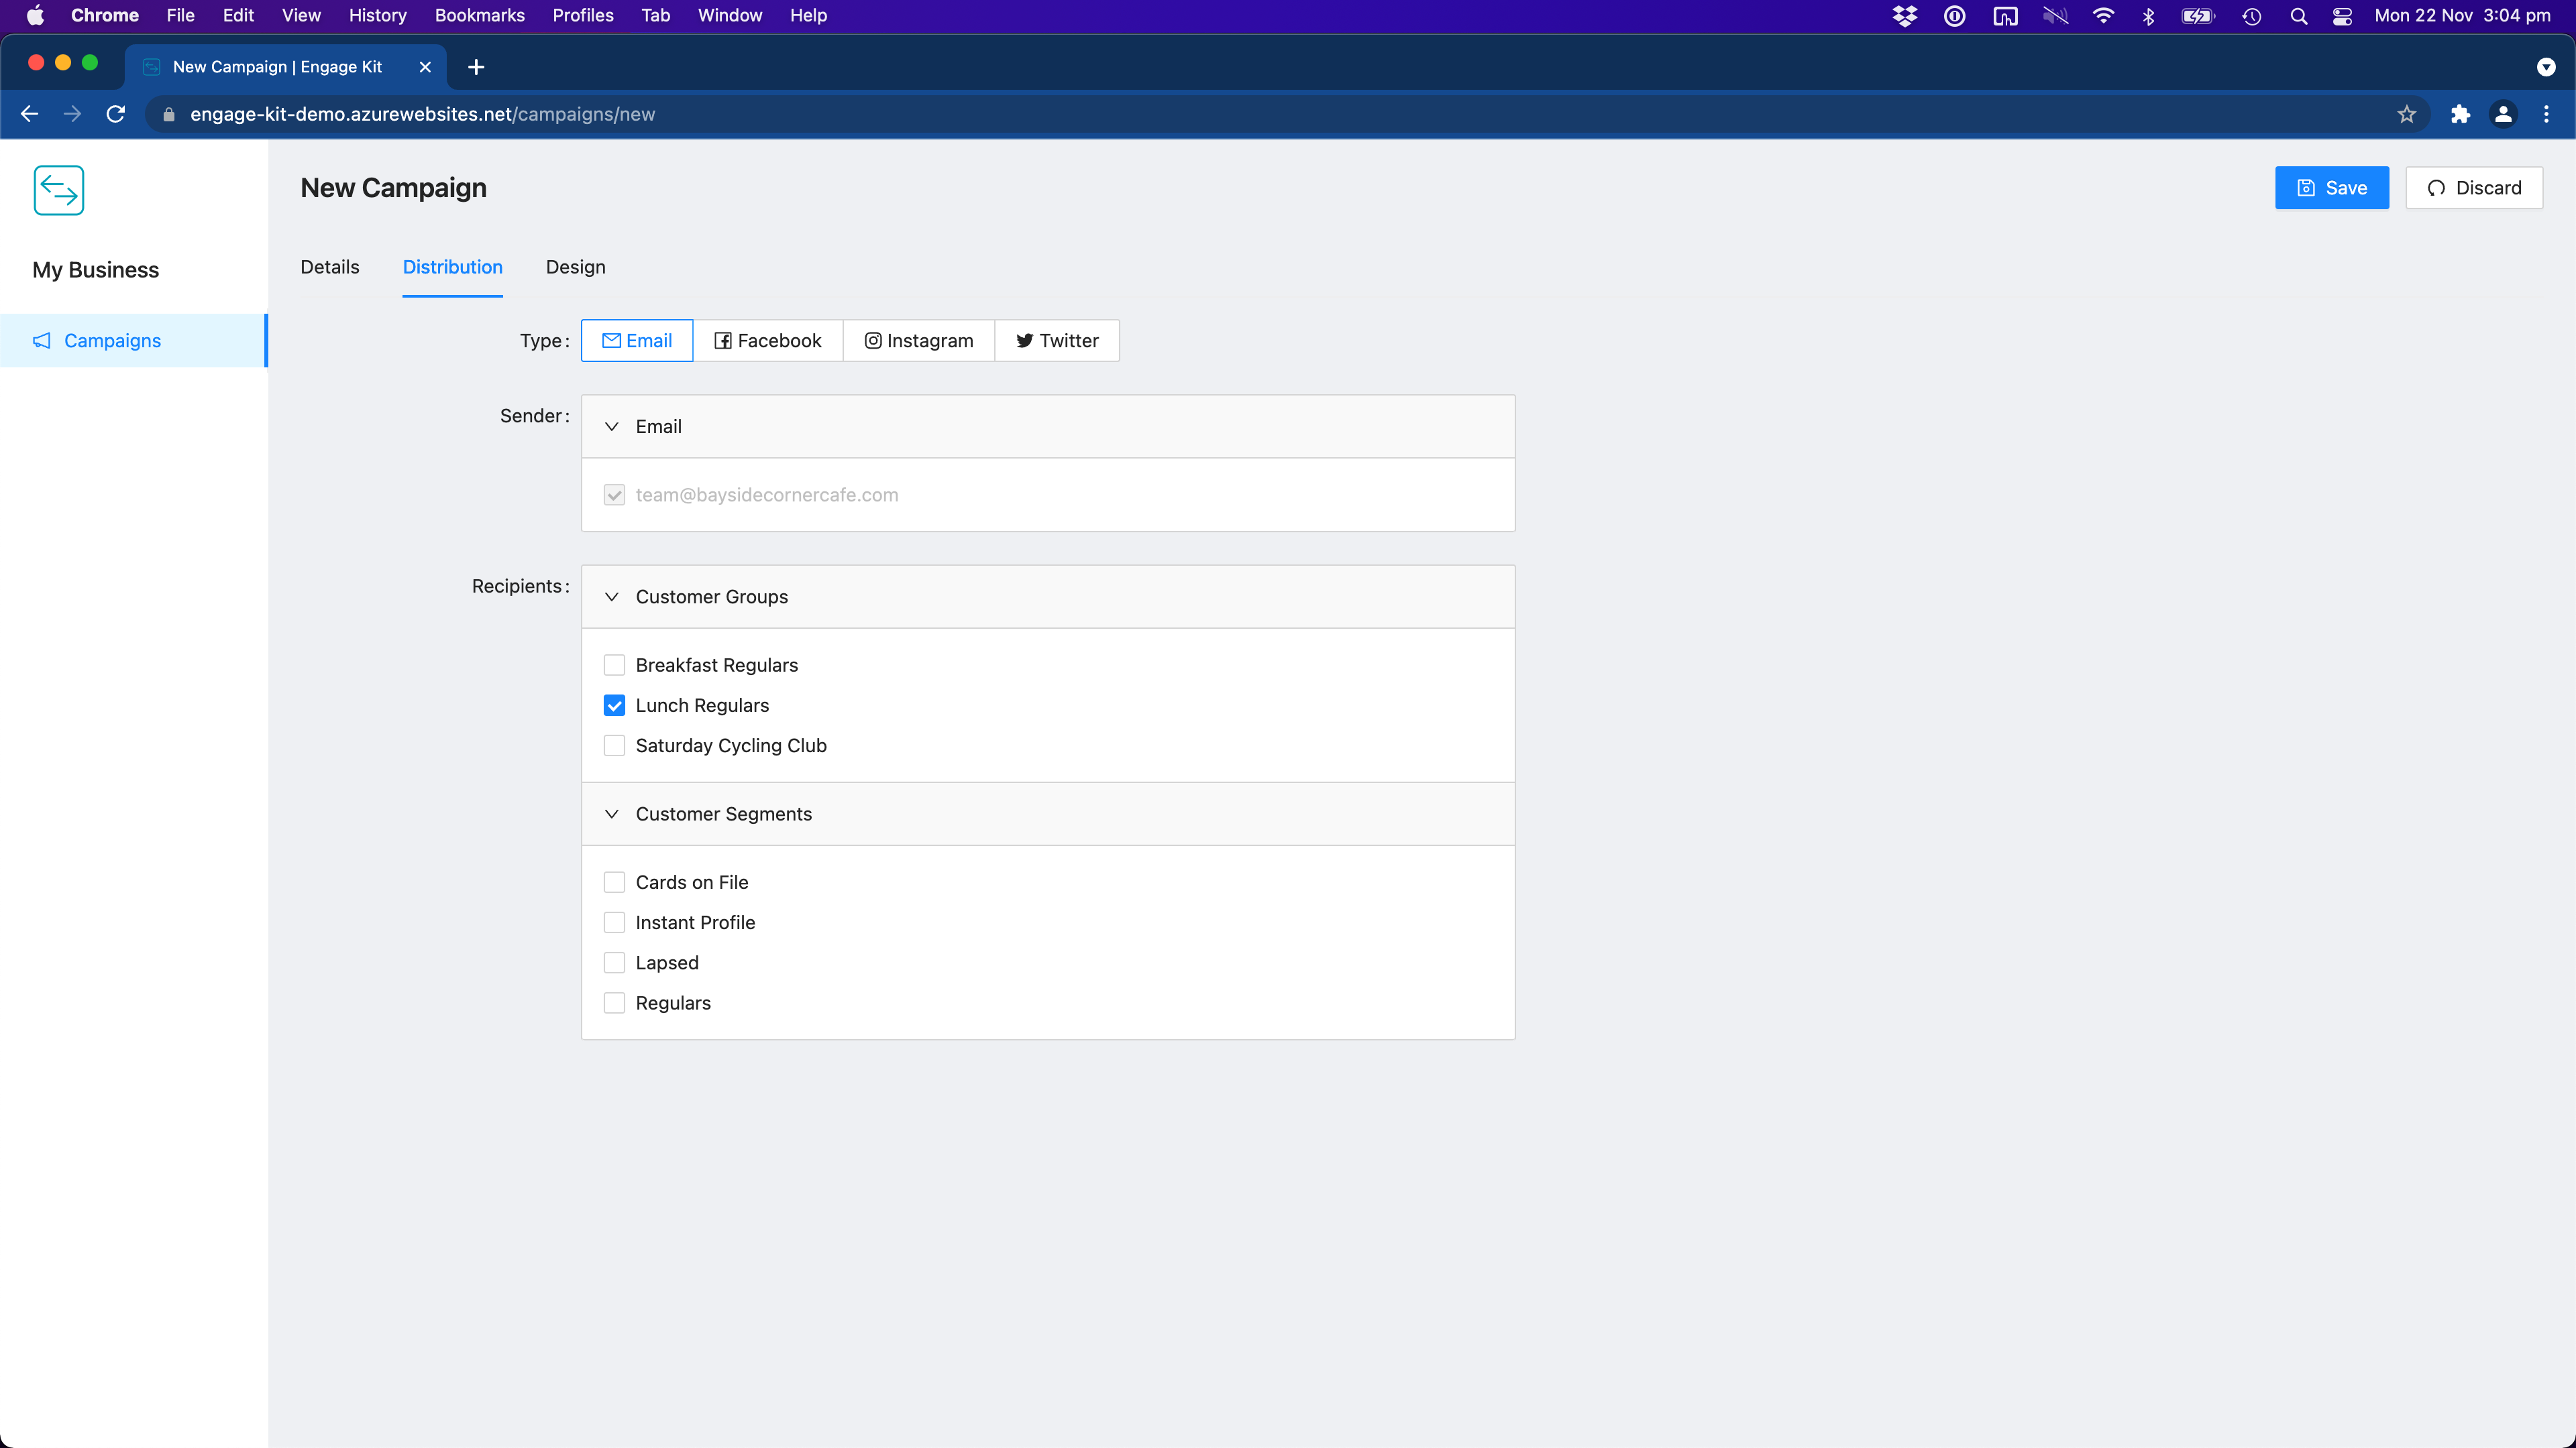Uncheck the Lunch Regulars checkbox
Viewport: 2576px width, 1448px height.
tap(614, 705)
